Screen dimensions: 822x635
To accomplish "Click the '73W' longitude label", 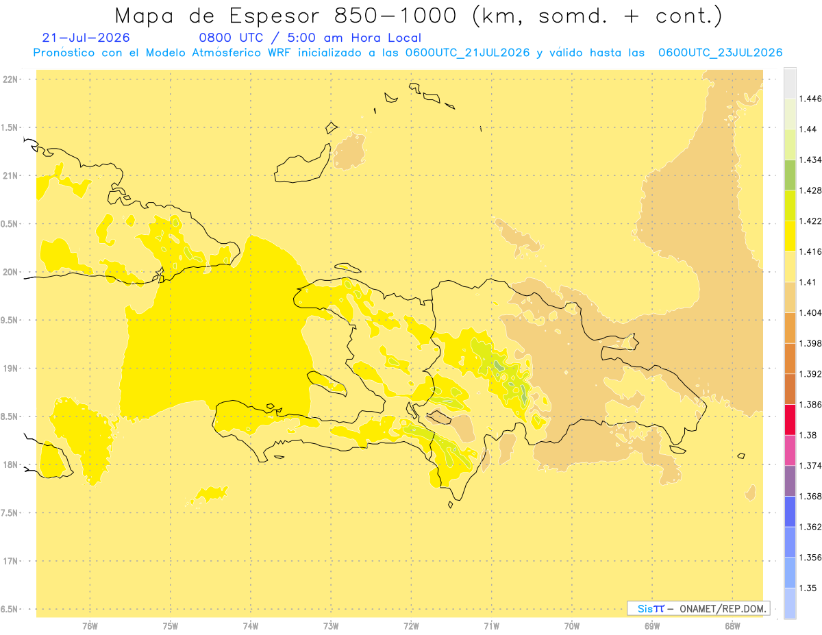I will pos(331,626).
